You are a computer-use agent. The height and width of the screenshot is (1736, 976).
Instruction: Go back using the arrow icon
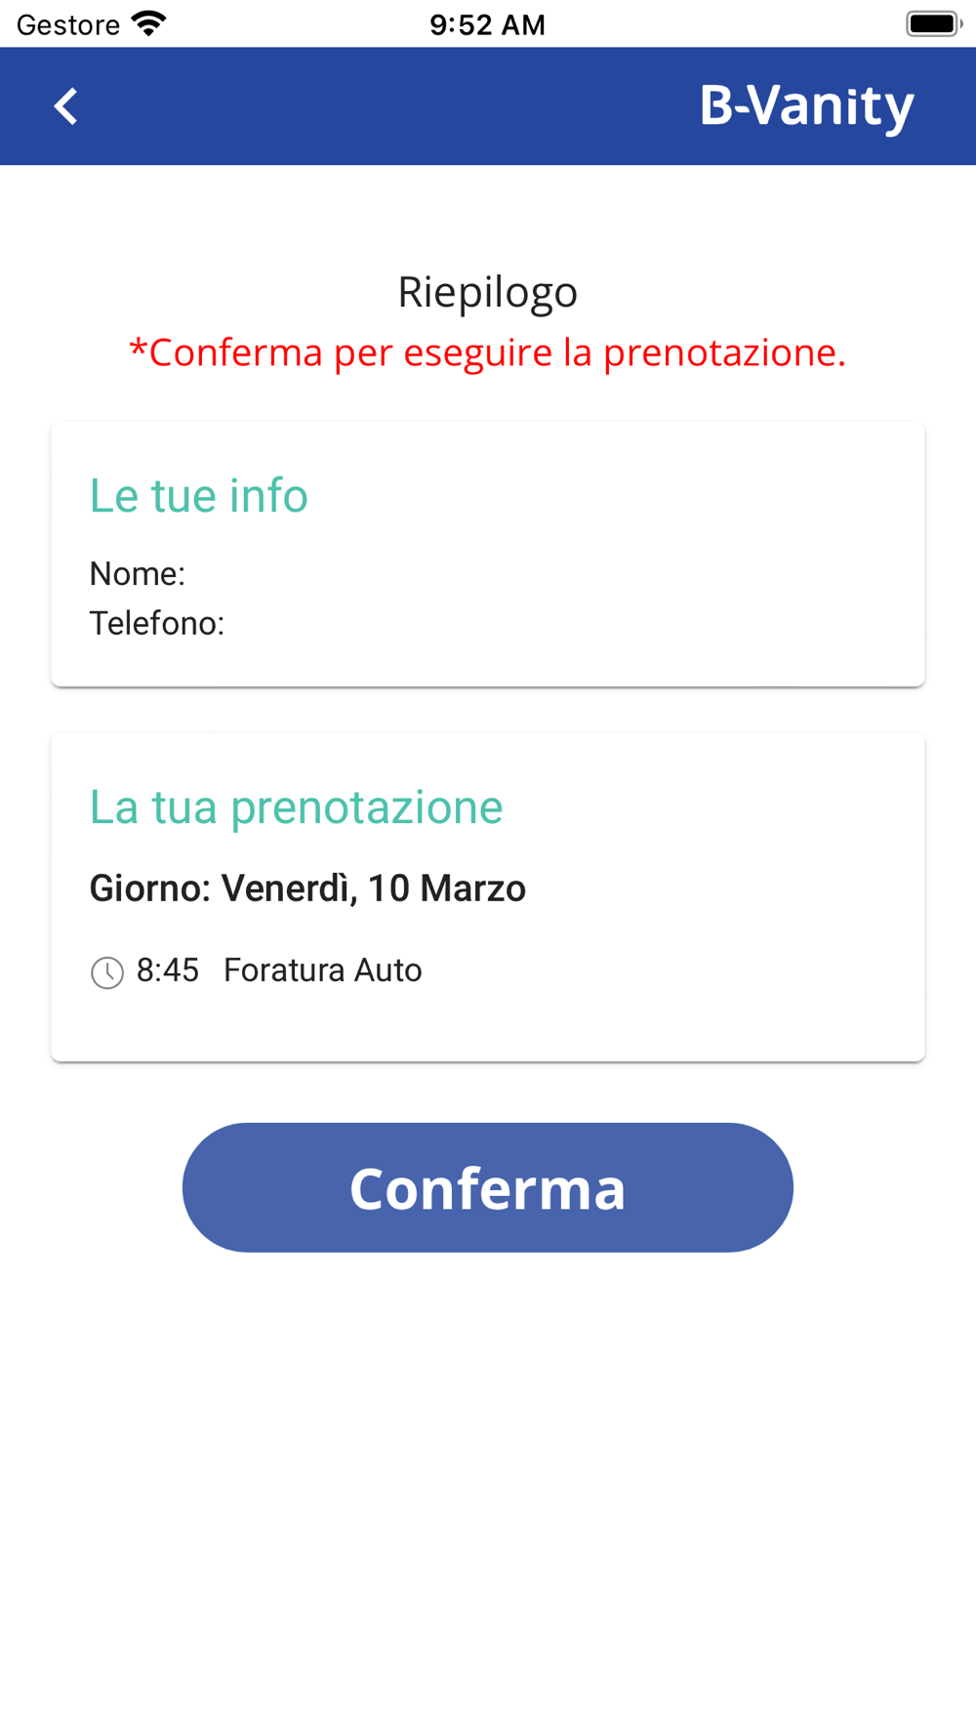[x=65, y=105]
